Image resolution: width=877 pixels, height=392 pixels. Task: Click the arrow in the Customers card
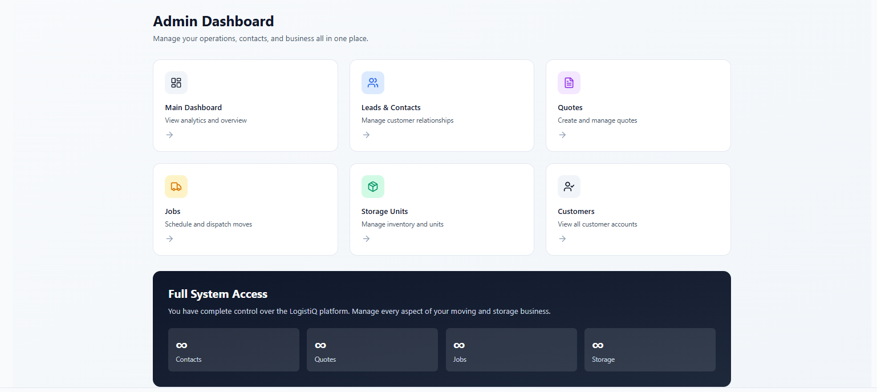pyautogui.click(x=562, y=239)
